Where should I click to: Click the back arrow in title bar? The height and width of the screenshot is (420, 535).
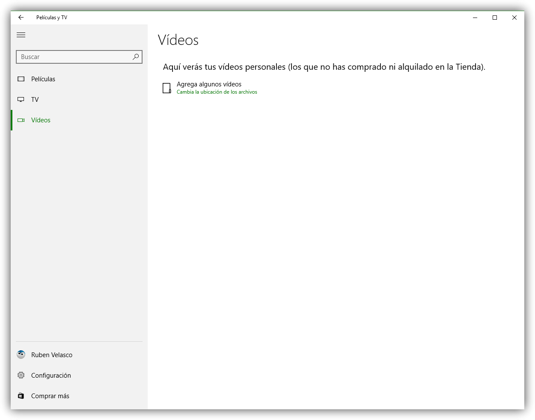pyautogui.click(x=21, y=18)
